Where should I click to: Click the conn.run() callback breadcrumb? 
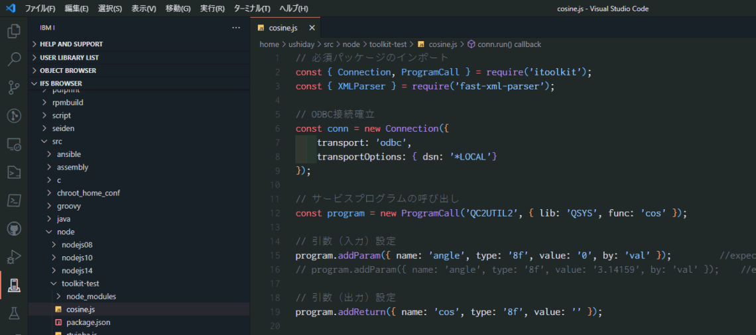point(509,44)
